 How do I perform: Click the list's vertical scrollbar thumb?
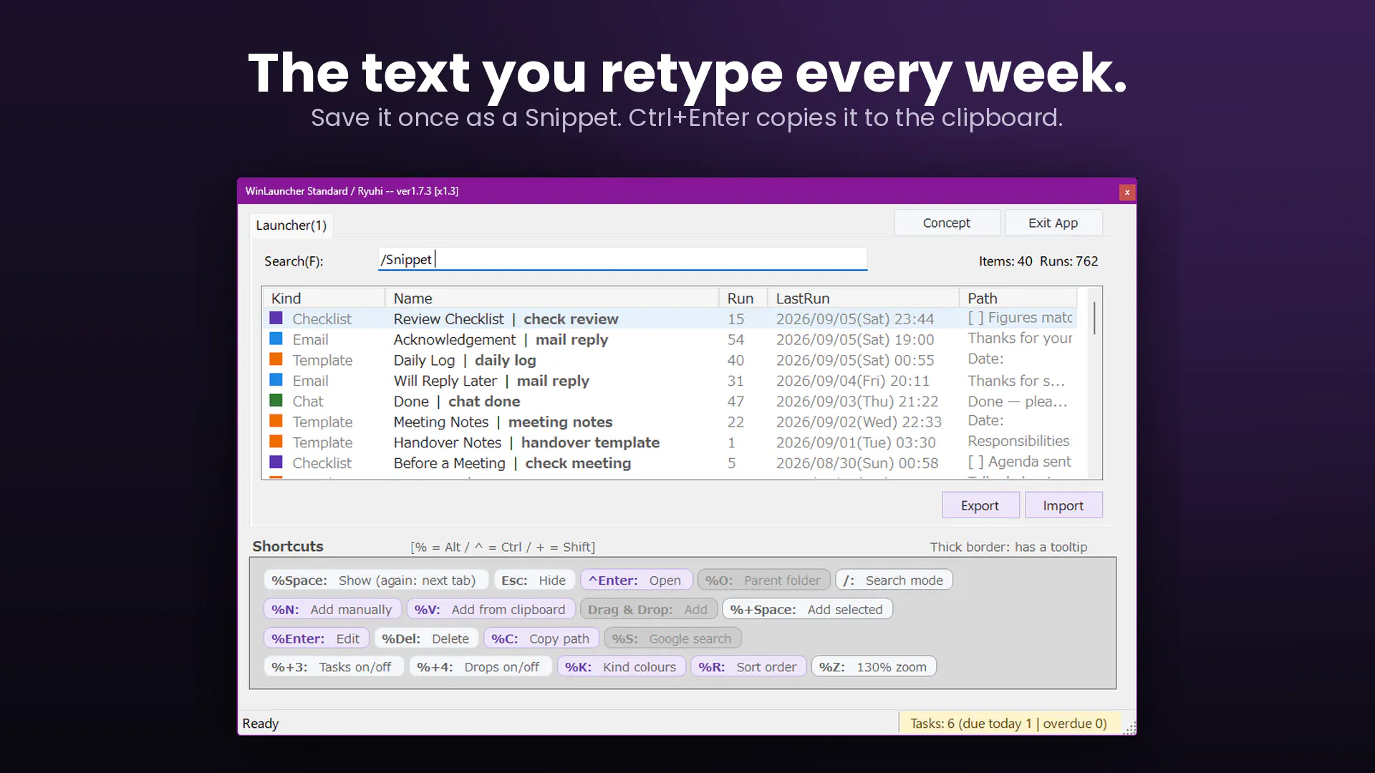1094,318
